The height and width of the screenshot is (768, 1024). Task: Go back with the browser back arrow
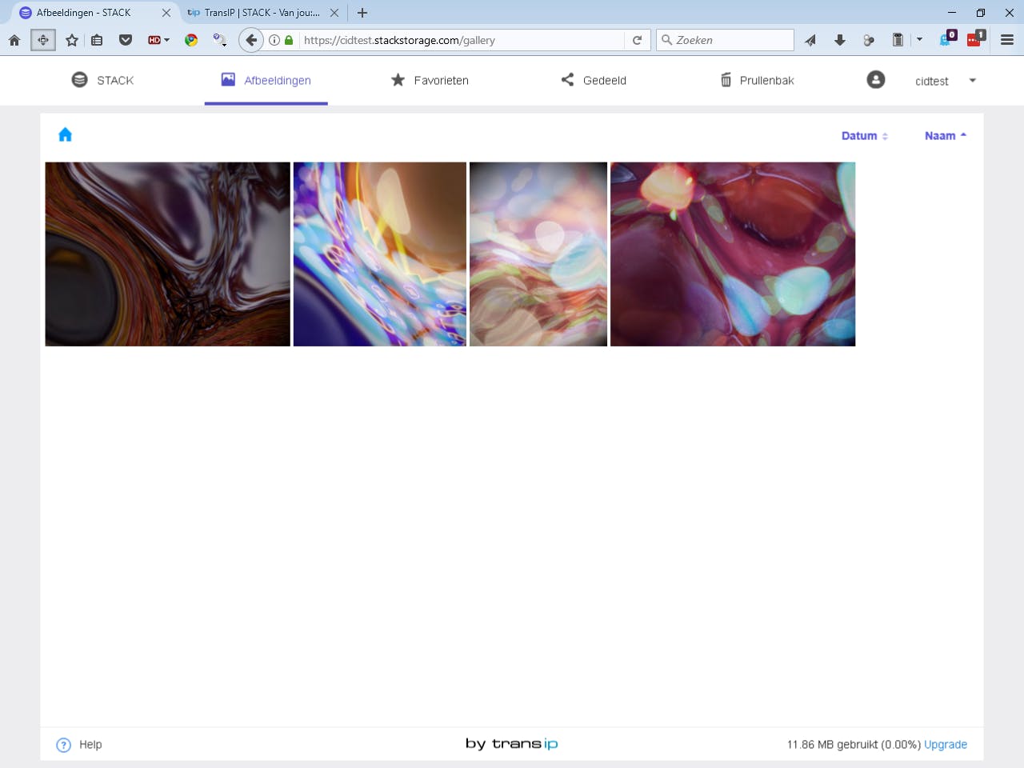click(x=251, y=40)
